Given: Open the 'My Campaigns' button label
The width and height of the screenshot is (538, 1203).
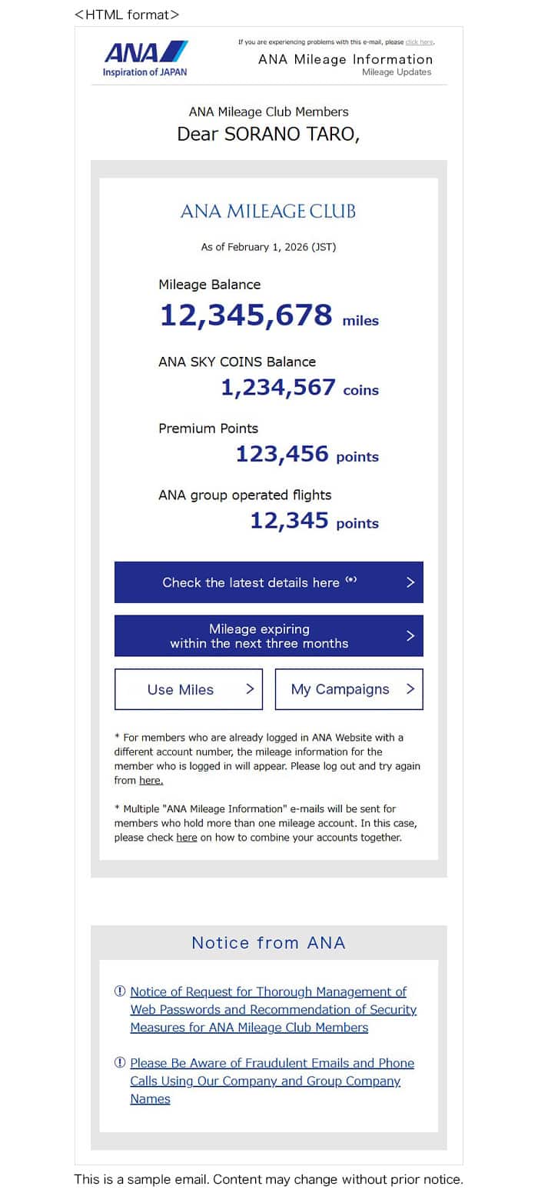Looking at the screenshot, I should [340, 690].
